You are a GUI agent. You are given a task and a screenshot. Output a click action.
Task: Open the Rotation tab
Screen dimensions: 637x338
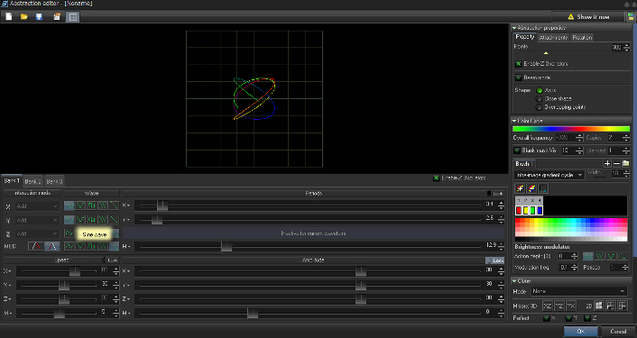(582, 37)
